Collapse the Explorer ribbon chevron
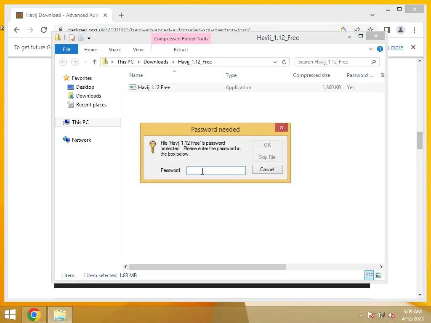Image resolution: width=431 pixels, height=323 pixels. point(370,49)
